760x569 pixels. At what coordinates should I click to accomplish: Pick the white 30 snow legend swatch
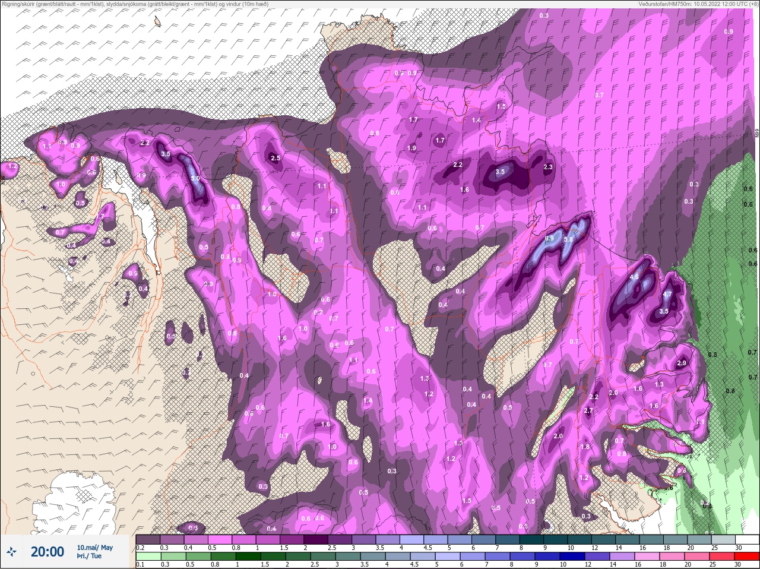(748, 540)
